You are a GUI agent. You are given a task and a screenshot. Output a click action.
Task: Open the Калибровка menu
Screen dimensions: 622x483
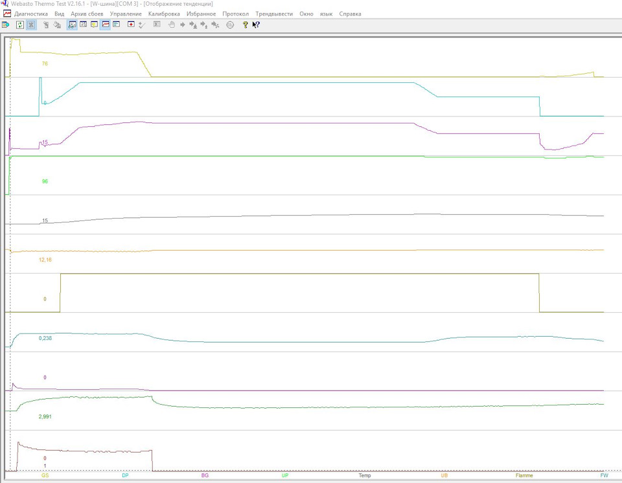pos(164,14)
